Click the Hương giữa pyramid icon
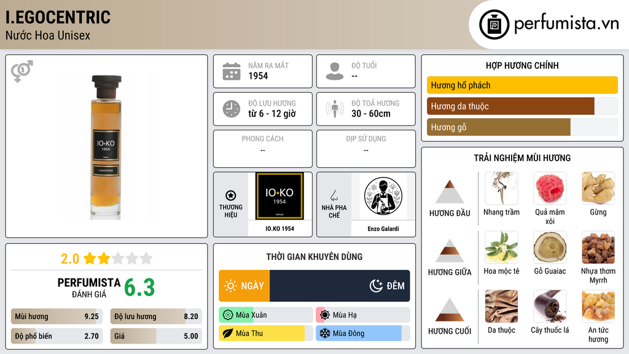Viewport: 629px width, 354px height. coord(450,251)
